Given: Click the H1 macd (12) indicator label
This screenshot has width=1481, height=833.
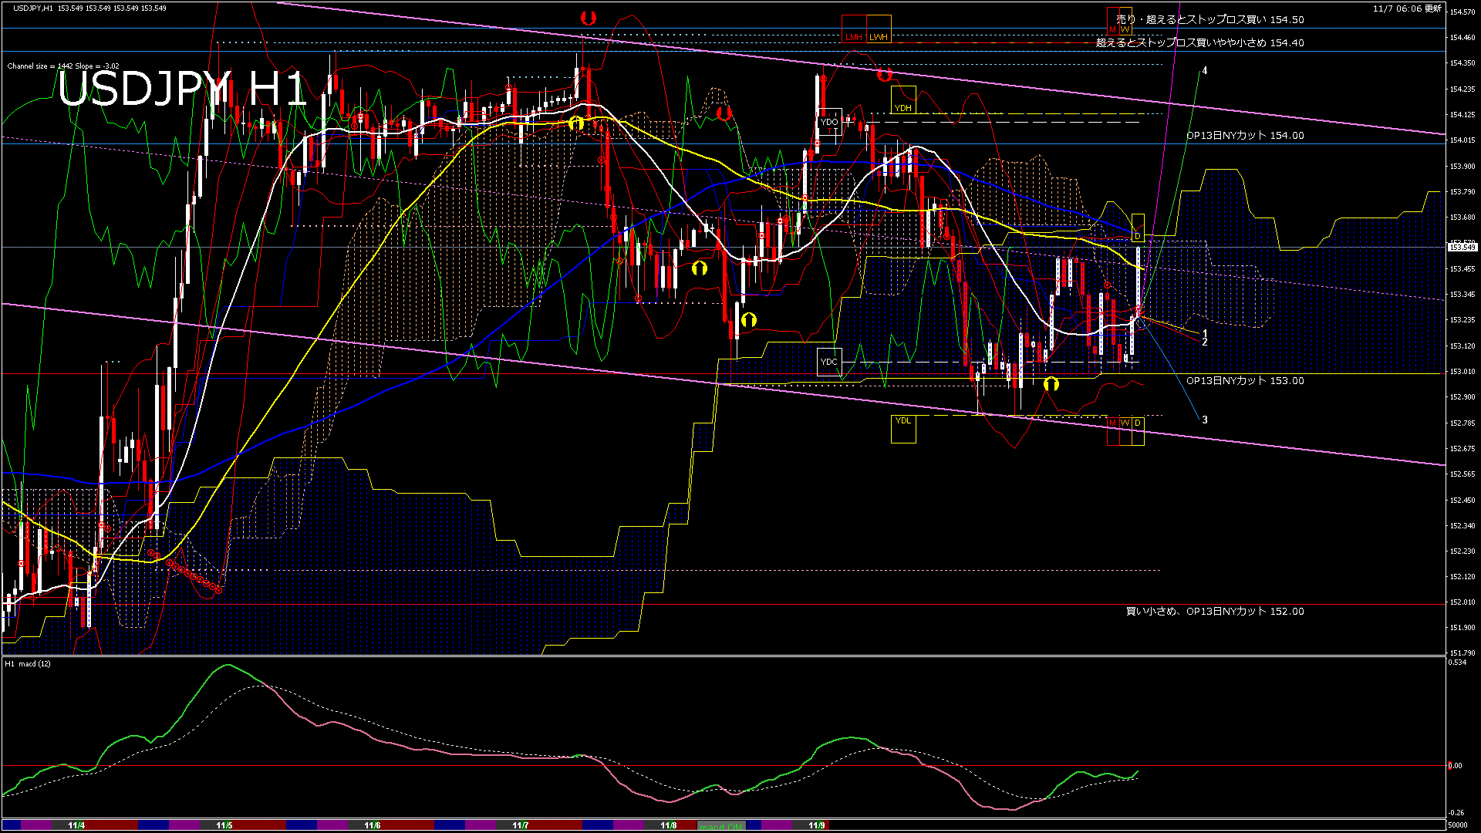Looking at the screenshot, I should pyautogui.click(x=29, y=663).
